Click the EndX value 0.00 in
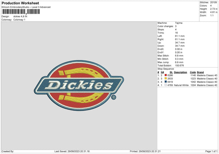This screenshot has width=219, height=154. 178,49
